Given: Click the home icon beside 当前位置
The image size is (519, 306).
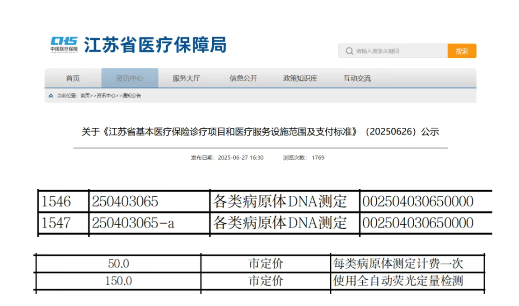Looking at the screenshot, I should 51,96.
